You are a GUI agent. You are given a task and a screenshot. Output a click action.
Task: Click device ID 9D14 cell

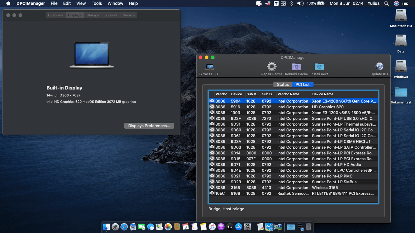(235, 153)
